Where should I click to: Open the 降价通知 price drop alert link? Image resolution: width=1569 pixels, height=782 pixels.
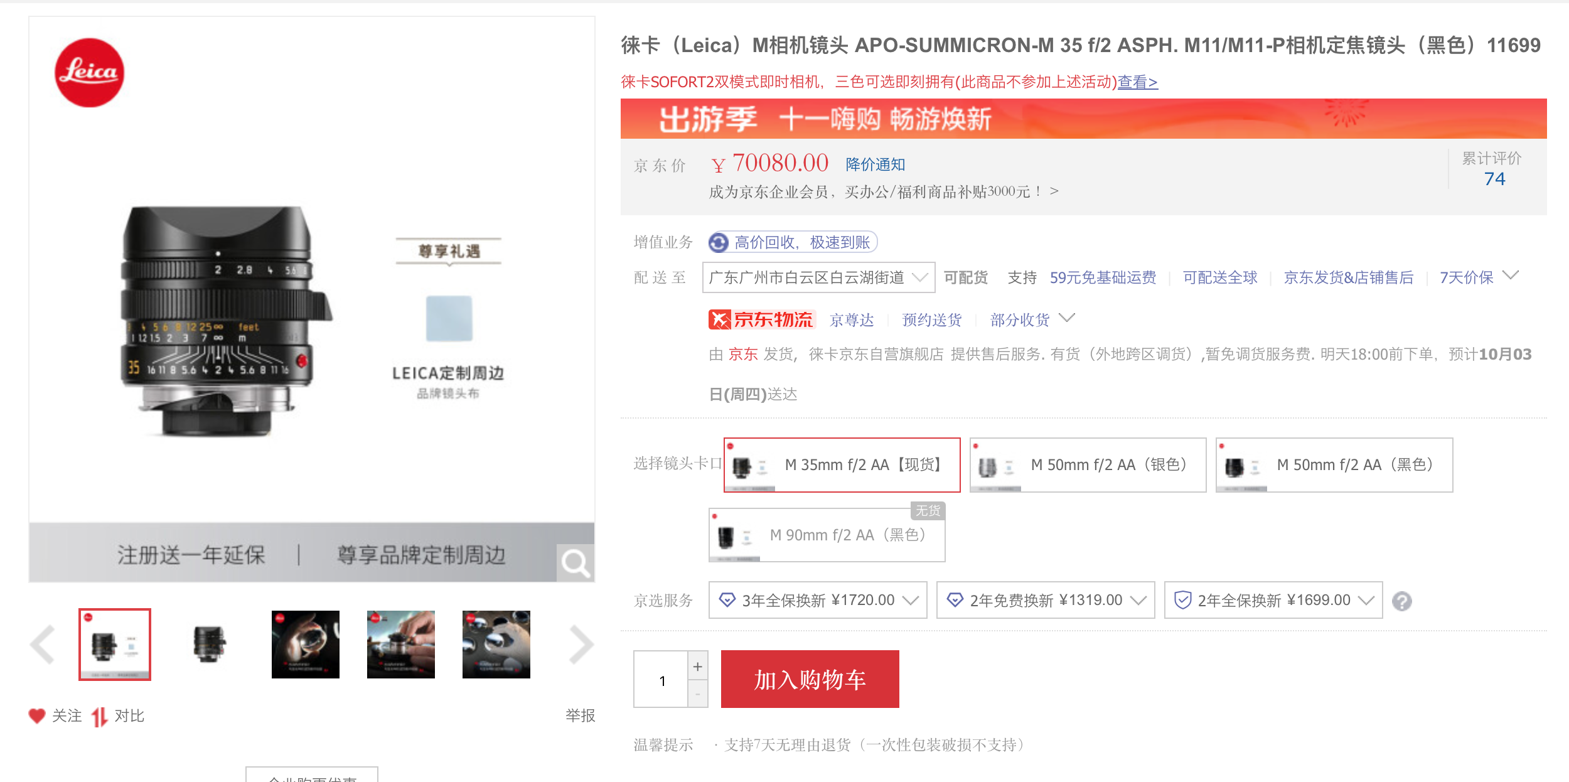tap(875, 164)
